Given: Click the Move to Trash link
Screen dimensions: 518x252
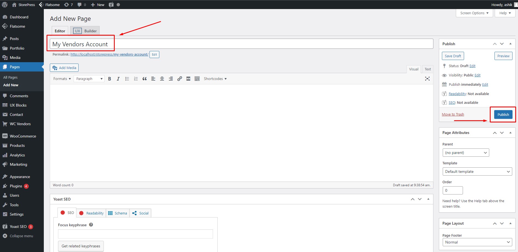Looking at the screenshot, I should (x=453, y=114).
